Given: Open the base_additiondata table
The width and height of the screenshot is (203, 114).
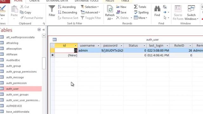Looking at the screenshot, I should pos(18,112).
